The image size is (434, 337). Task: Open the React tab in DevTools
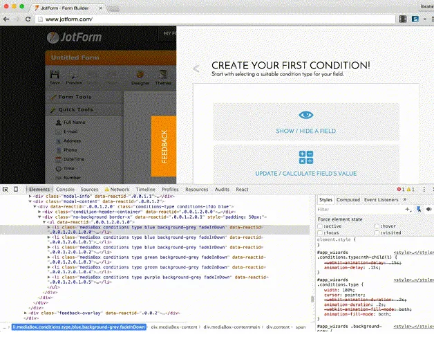[x=242, y=190]
